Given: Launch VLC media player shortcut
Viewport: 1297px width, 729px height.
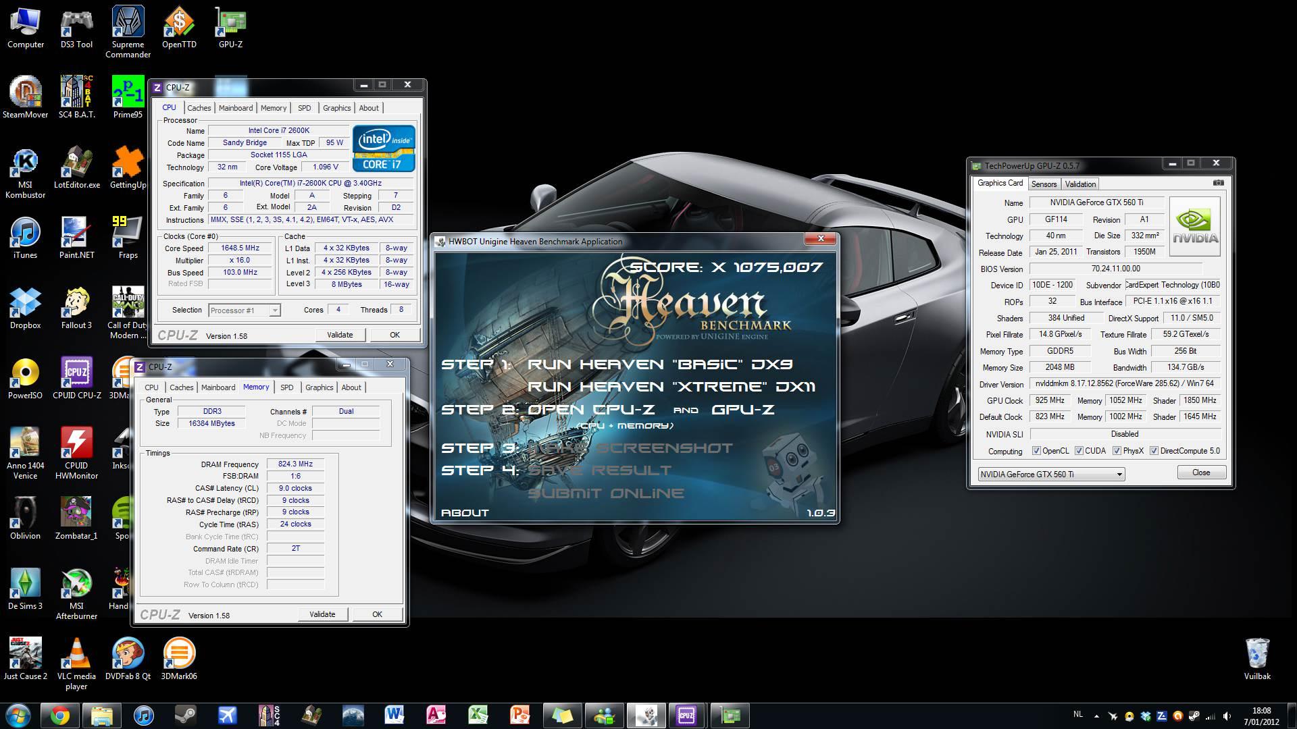Looking at the screenshot, I should (76, 664).
